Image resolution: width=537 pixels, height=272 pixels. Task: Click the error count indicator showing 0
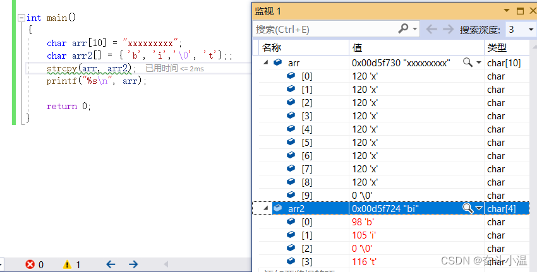pos(34,264)
